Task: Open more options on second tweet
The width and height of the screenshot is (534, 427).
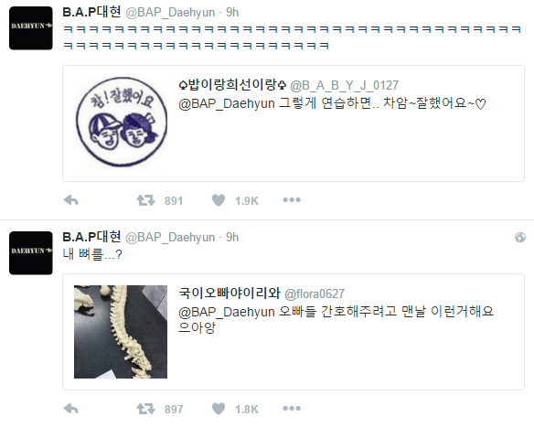Action: (x=292, y=409)
